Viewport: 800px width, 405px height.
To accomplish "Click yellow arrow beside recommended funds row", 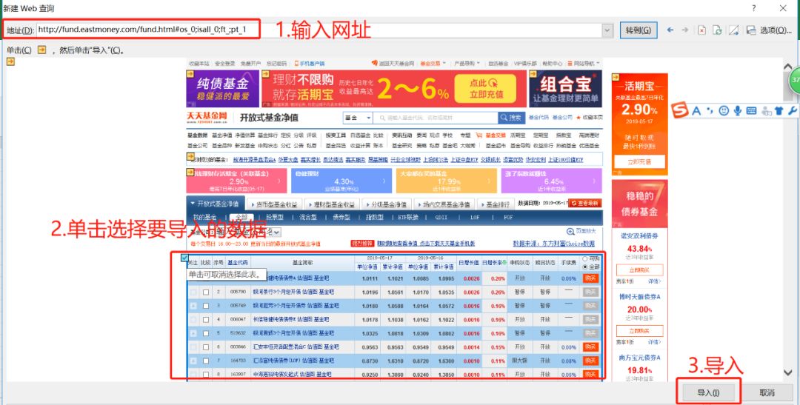I will (190, 156).
